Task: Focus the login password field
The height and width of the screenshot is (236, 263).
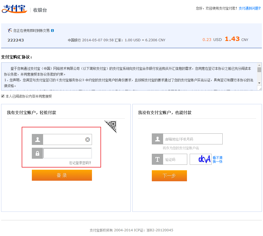Action: click(68, 153)
